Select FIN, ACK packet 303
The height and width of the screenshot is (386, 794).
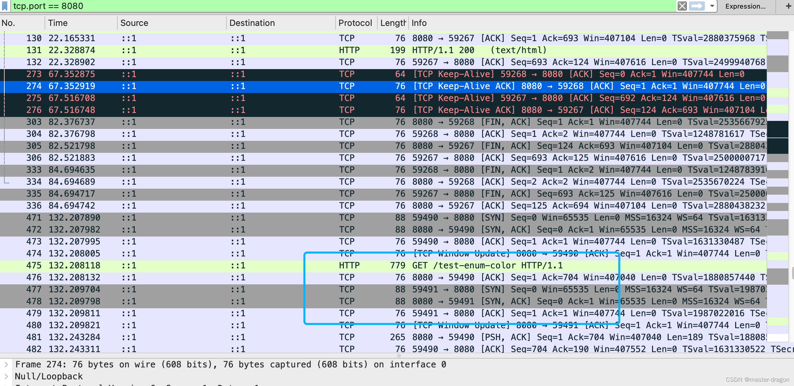click(x=383, y=122)
